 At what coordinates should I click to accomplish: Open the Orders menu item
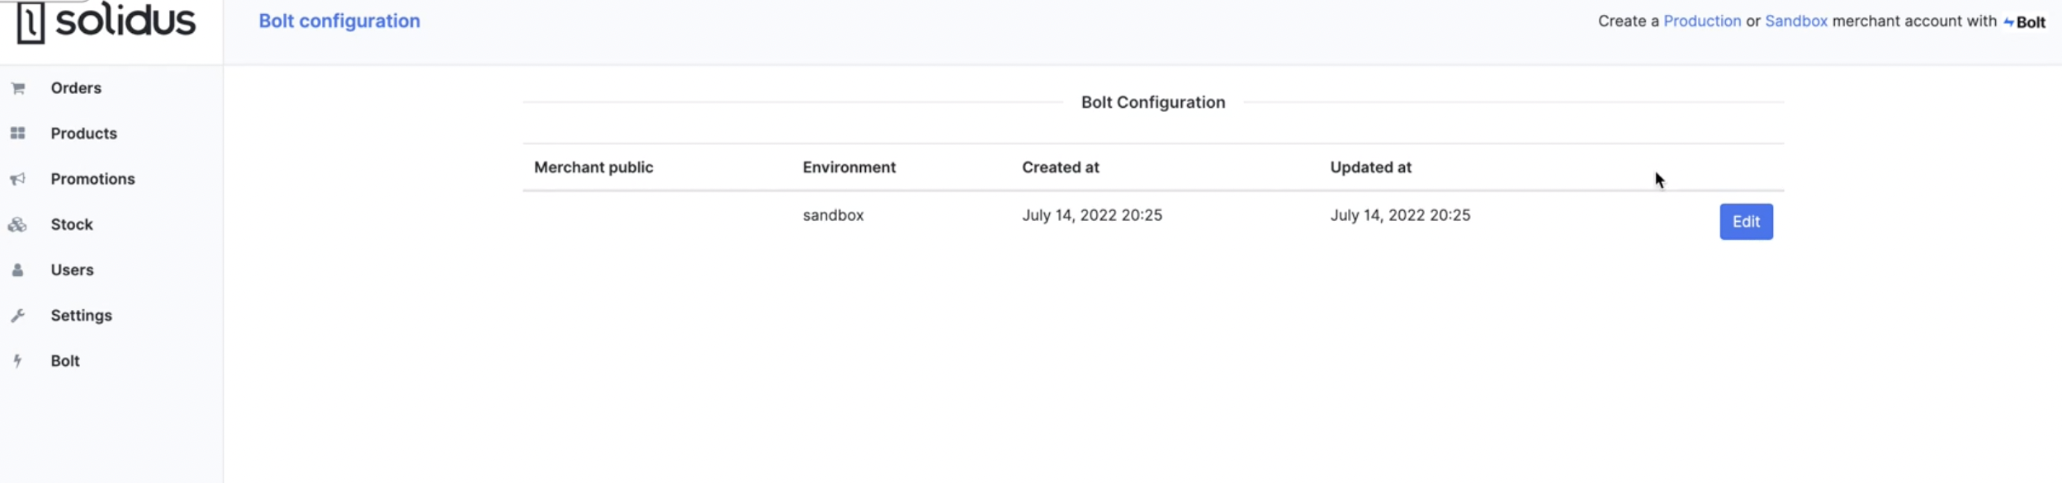point(76,88)
